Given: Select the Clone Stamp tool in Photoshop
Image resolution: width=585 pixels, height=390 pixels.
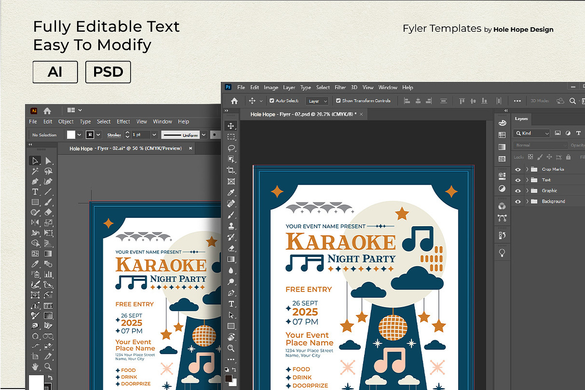Looking at the screenshot, I should [231, 226].
